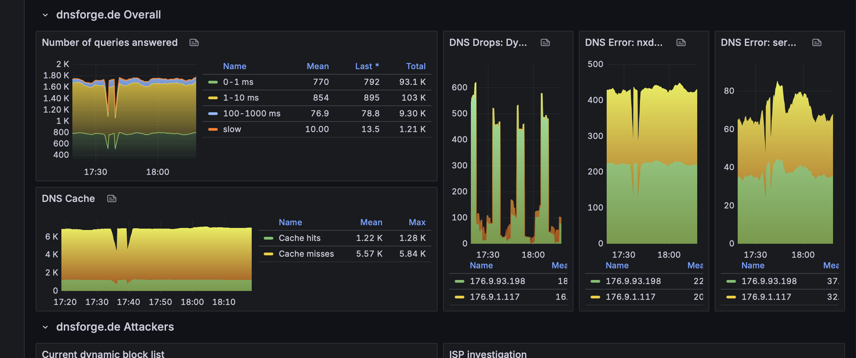The height and width of the screenshot is (358, 856).
Task: Toggle the 1-10 ms series visibility
Action: click(241, 98)
